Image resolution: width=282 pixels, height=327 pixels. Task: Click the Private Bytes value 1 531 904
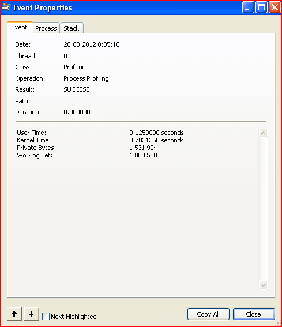point(143,148)
